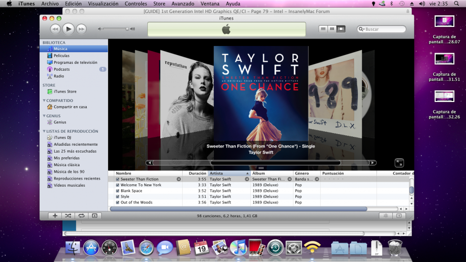Viewport: 466px width, 262px height.
Task: Open Podcasts in the sidebar
Action: 74,69
